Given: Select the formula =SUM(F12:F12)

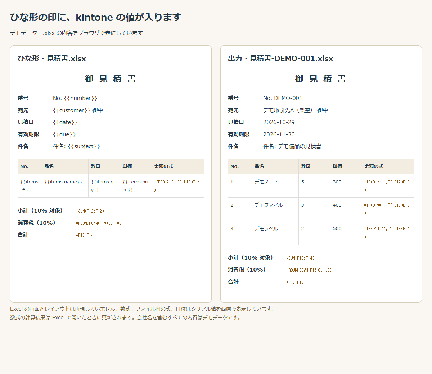Looking at the screenshot, I should coord(90,211).
